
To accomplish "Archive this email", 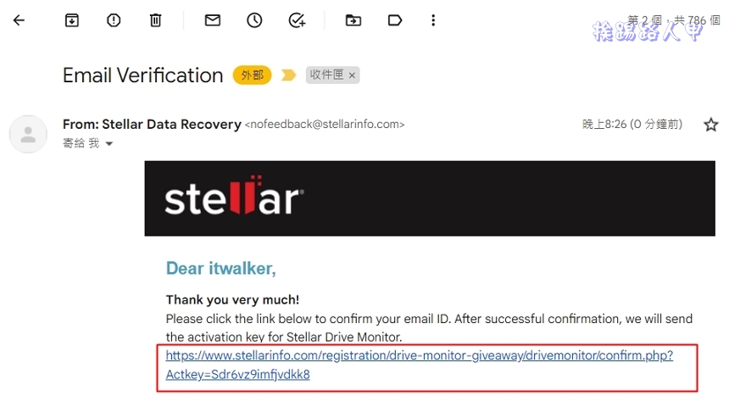I will 71,20.
